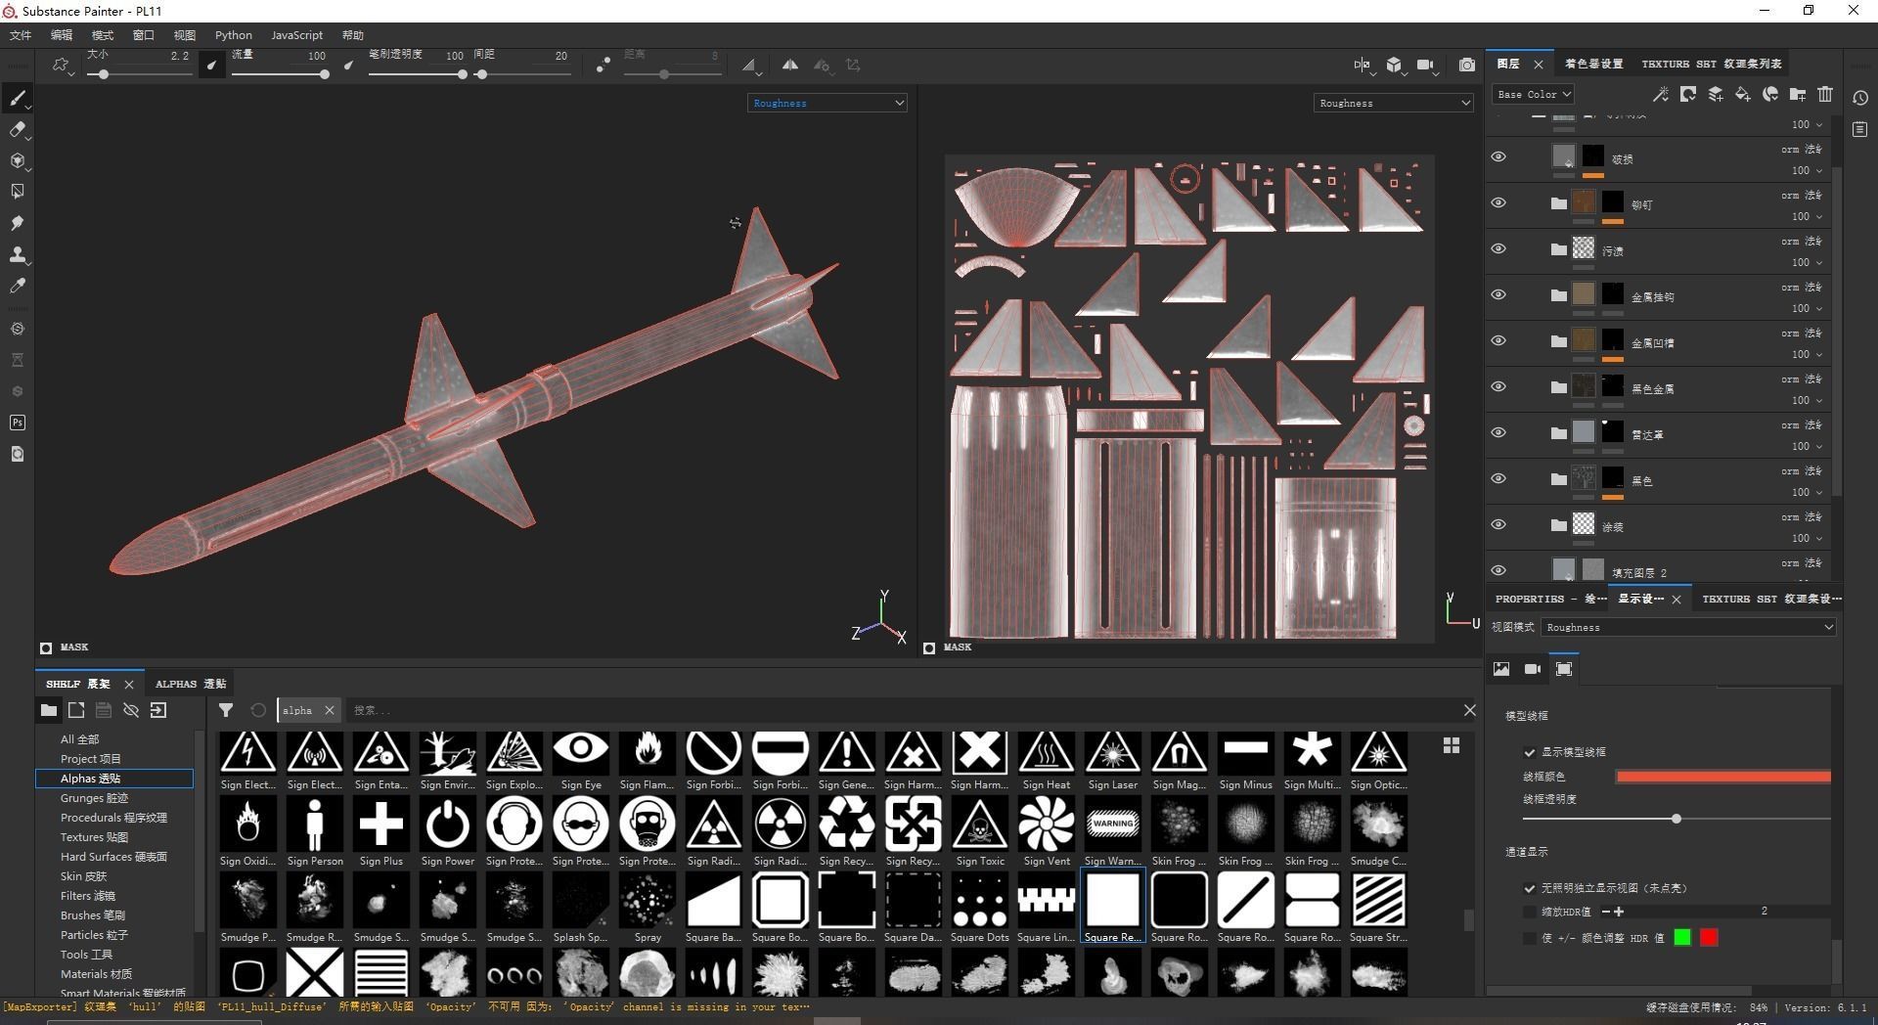Add a smart material to layers
Image resolution: width=1878 pixels, height=1025 pixels.
tap(1769, 95)
